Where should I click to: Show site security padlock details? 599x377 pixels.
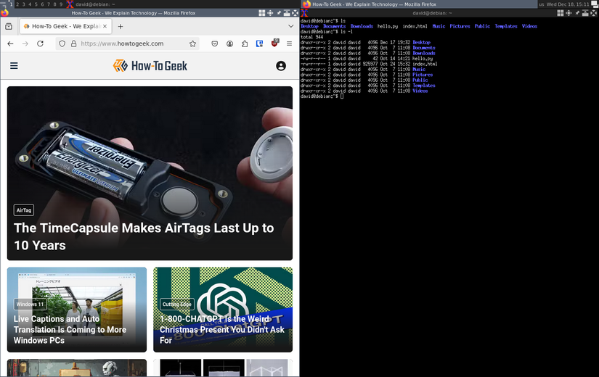pyautogui.click(x=74, y=43)
